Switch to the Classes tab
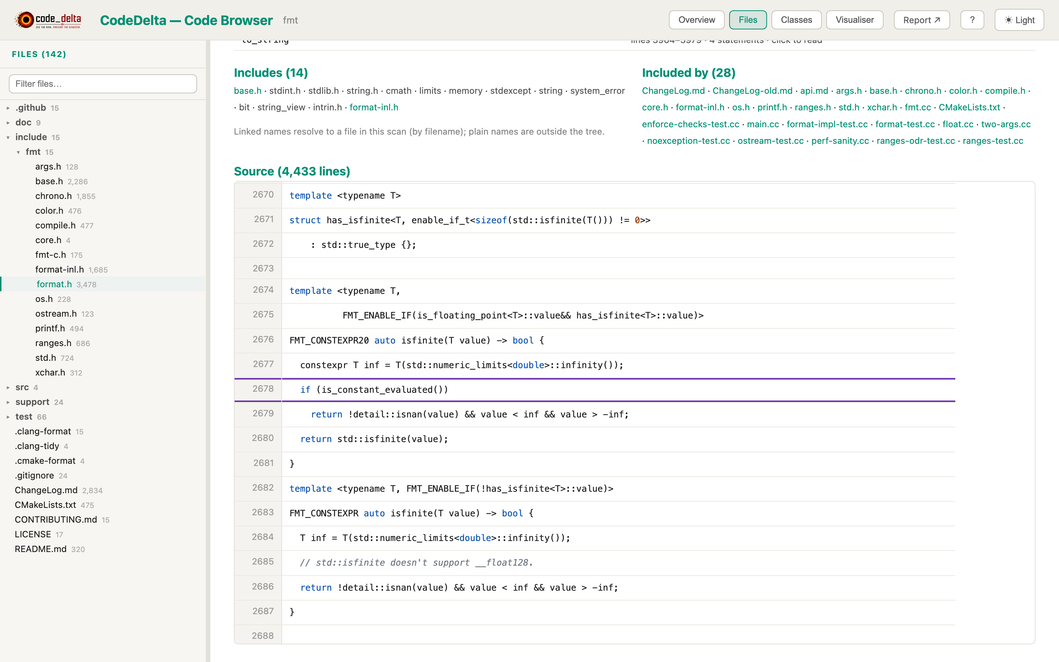The height and width of the screenshot is (662, 1059). (x=796, y=20)
